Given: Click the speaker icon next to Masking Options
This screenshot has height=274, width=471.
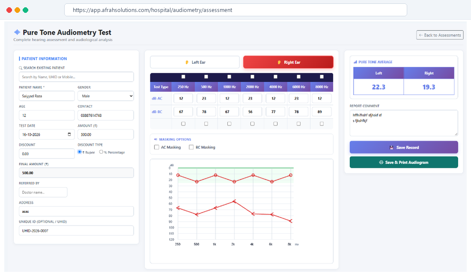Looking at the screenshot, I should [155, 140].
